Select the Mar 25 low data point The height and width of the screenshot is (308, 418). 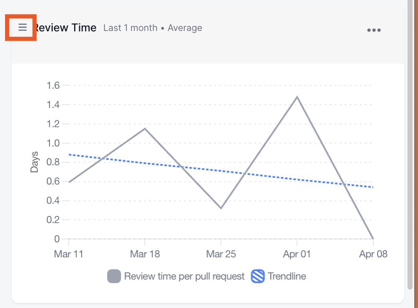click(221, 208)
